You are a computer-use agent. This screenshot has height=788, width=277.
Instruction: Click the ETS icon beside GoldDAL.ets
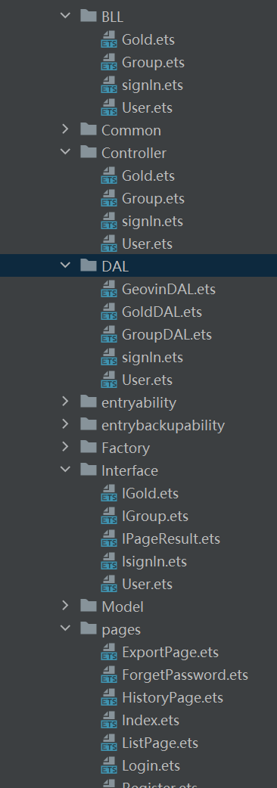[x=109, y=312]
